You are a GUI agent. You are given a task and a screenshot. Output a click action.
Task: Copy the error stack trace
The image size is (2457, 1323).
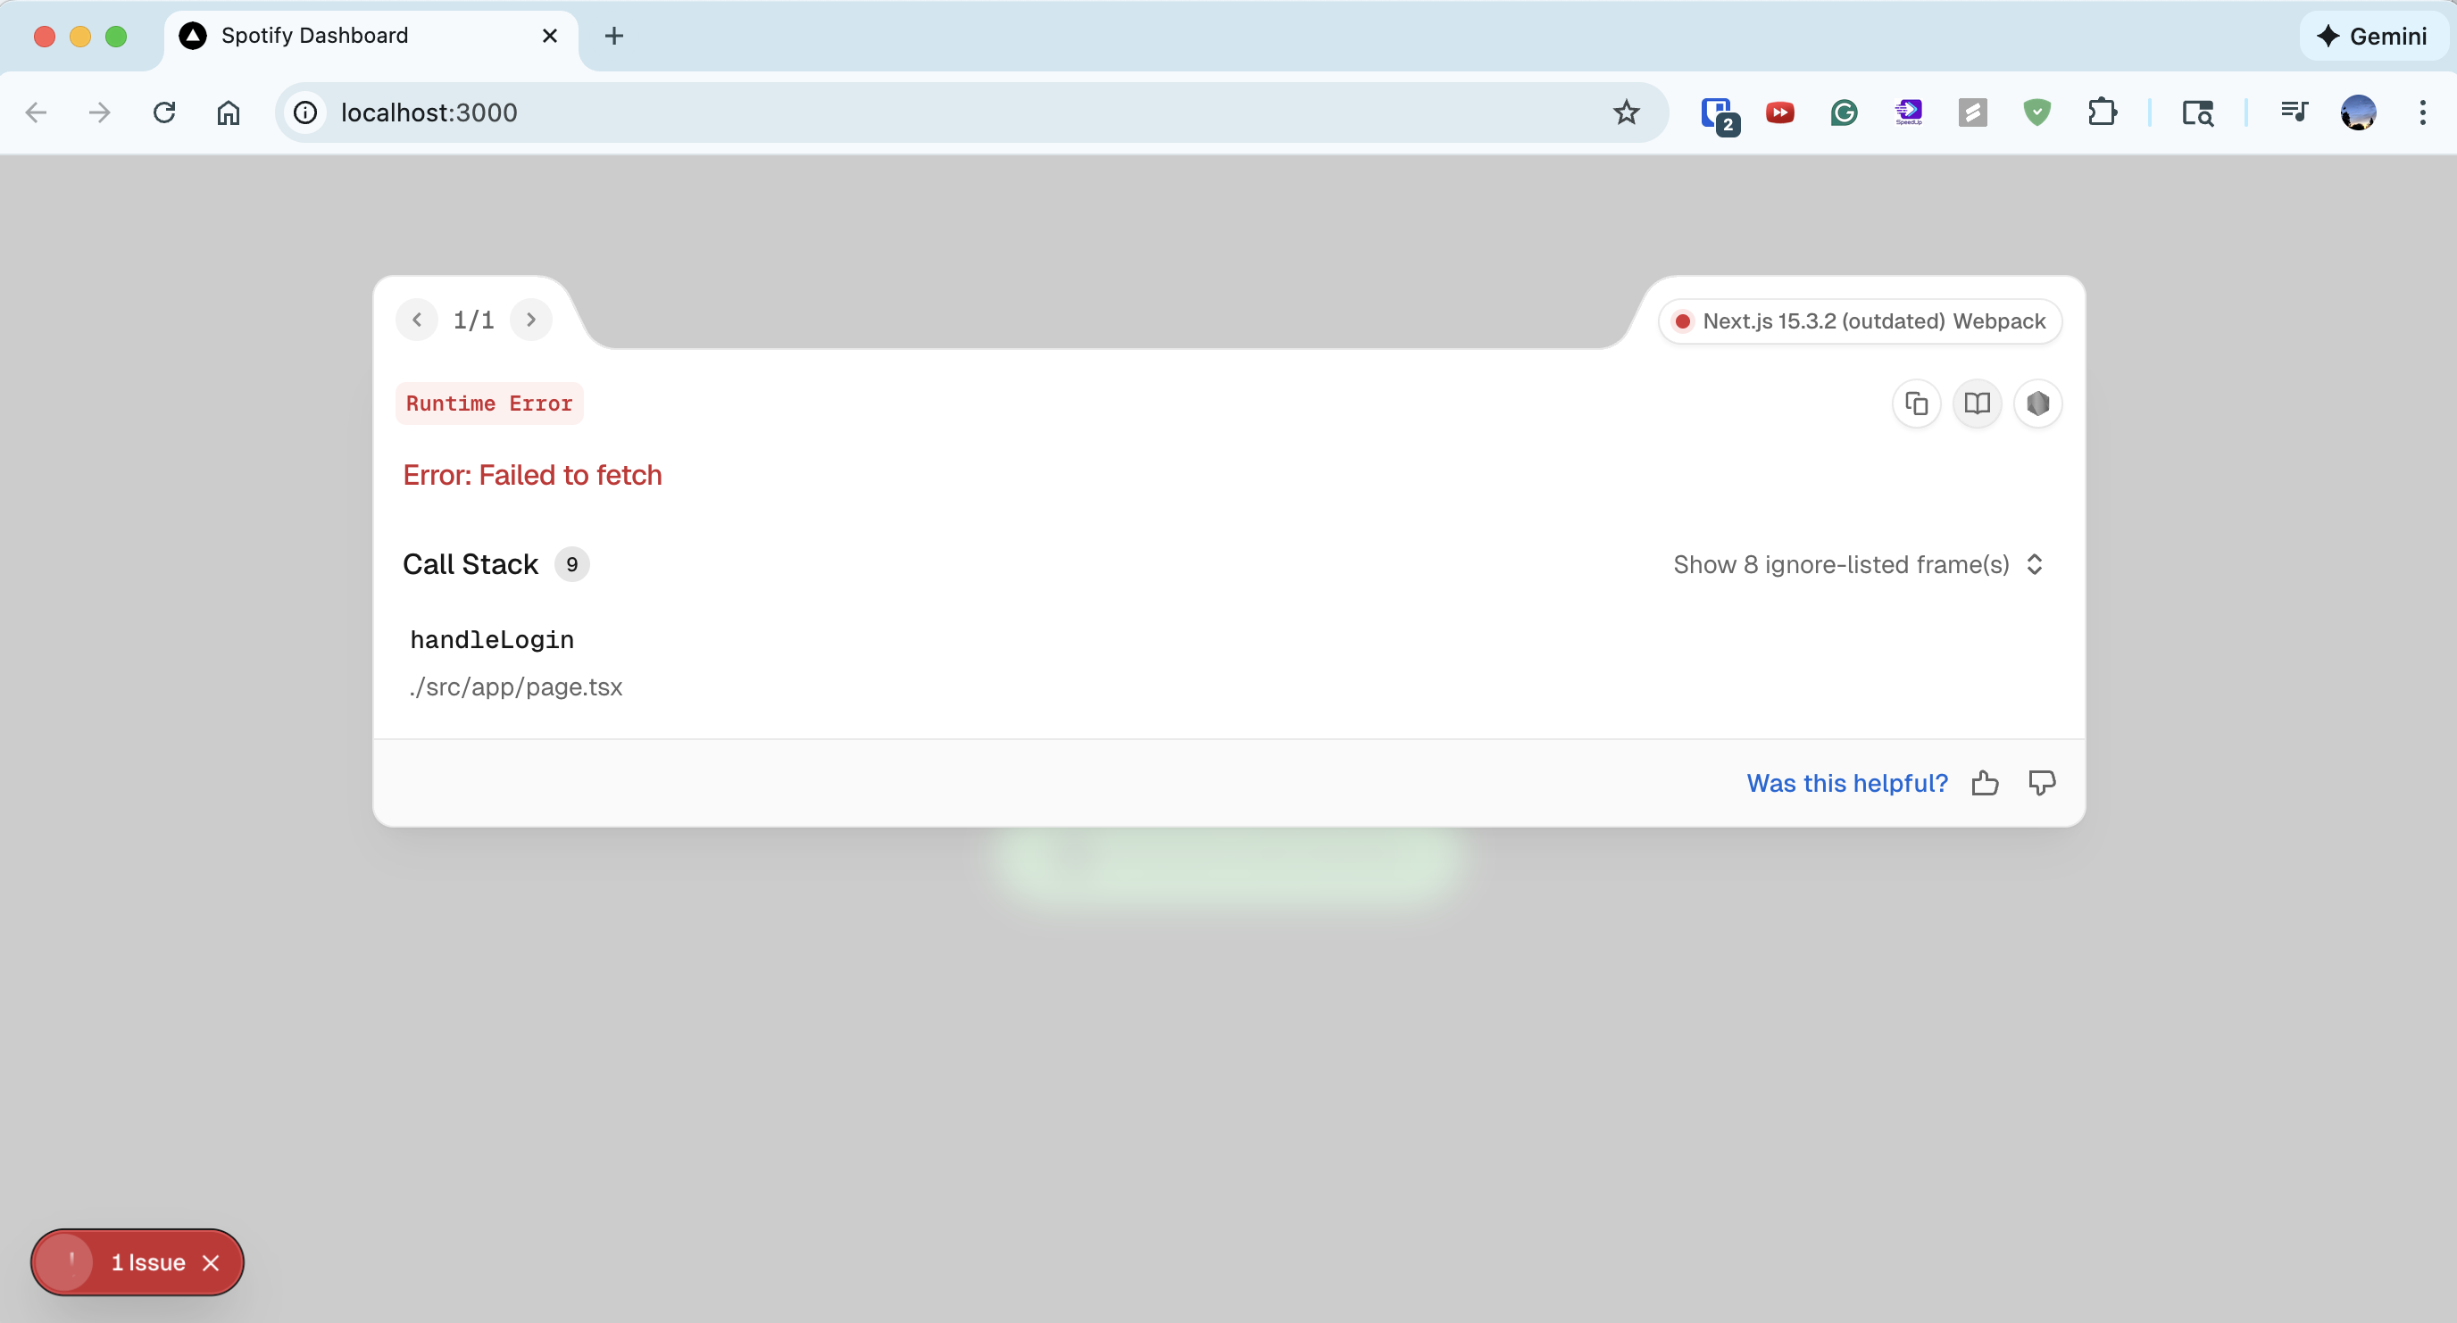1916,404
